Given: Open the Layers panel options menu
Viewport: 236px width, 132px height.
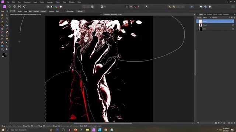Looking at the screenshot, I should (235, 14).
